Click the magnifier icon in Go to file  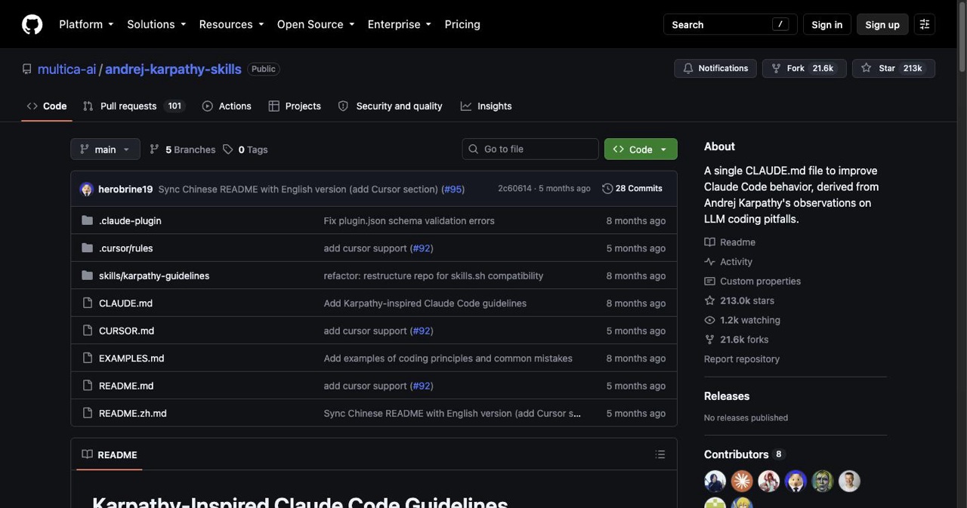click(x=474, y=149)
